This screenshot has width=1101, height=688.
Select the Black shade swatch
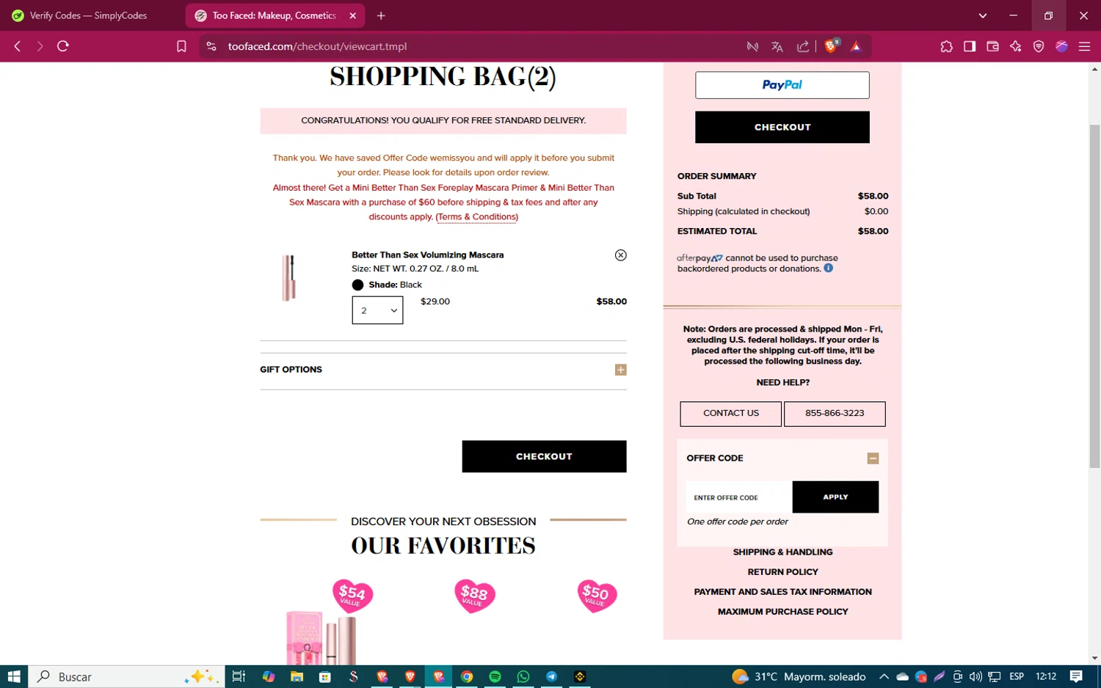click(x=357, y=285)
